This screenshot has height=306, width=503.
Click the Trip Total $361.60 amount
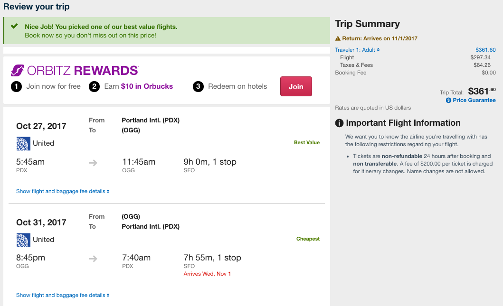point(482,91)
